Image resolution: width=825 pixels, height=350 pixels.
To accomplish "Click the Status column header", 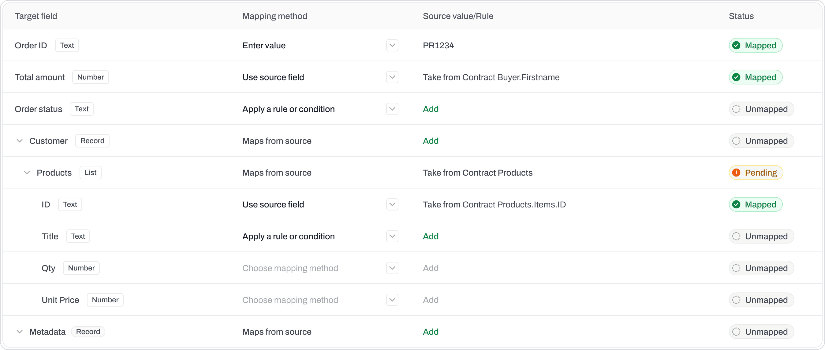I will coord(741,16).
